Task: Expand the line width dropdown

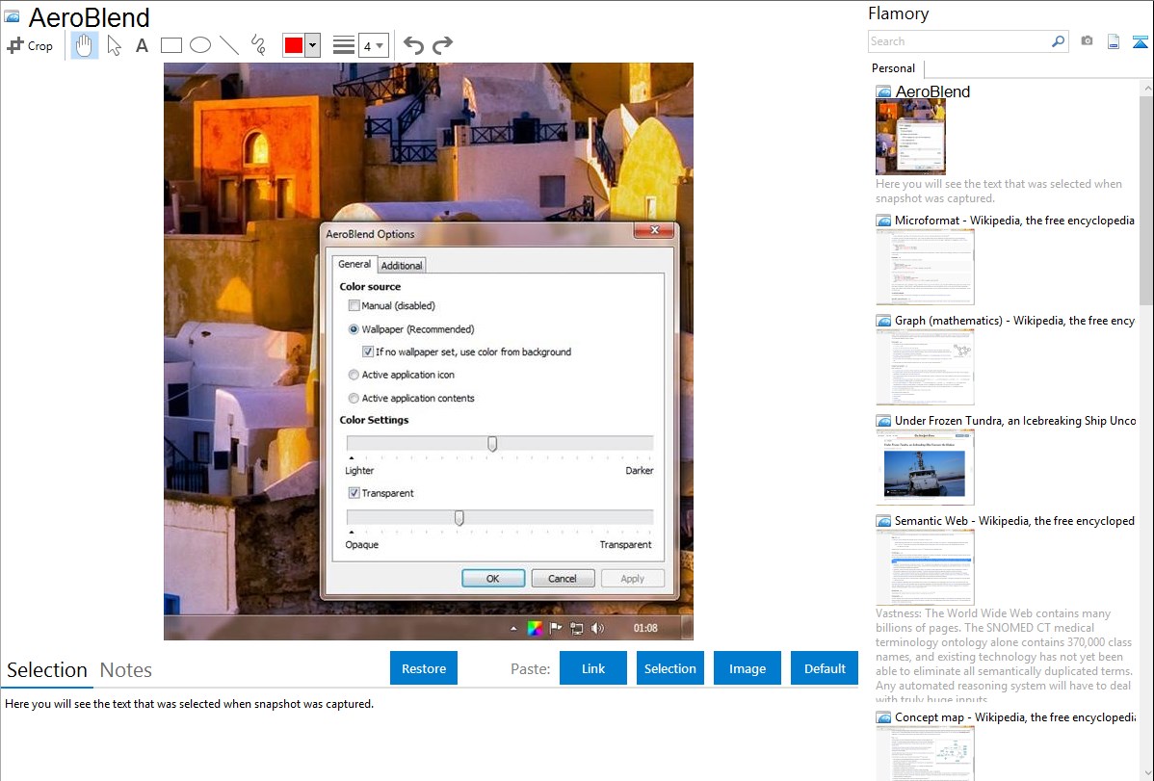Action: (374, 45)
